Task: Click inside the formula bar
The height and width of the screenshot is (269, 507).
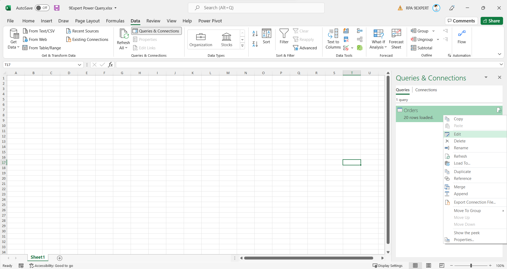Action: click(x=238, y=64)
